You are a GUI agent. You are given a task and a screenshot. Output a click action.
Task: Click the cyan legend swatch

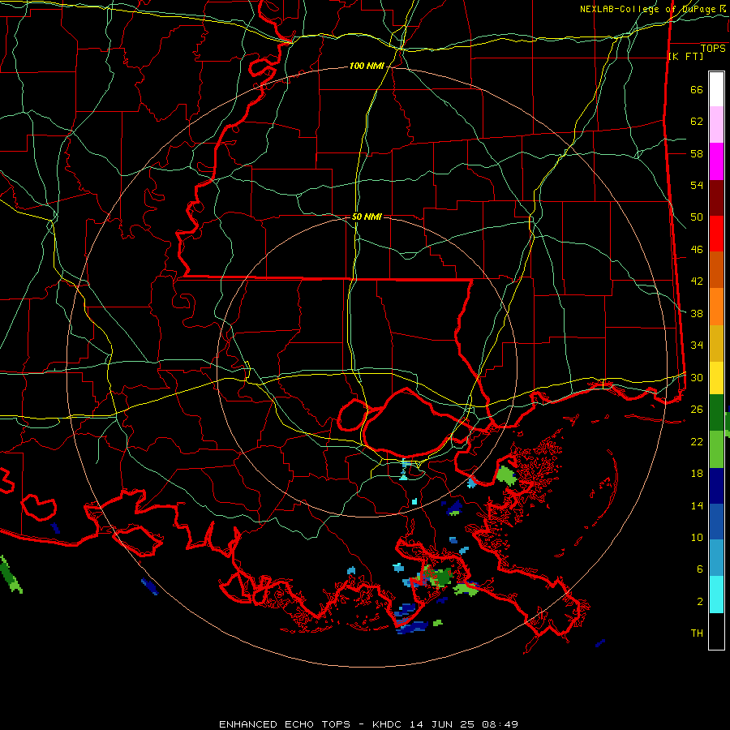pos(716,595)
